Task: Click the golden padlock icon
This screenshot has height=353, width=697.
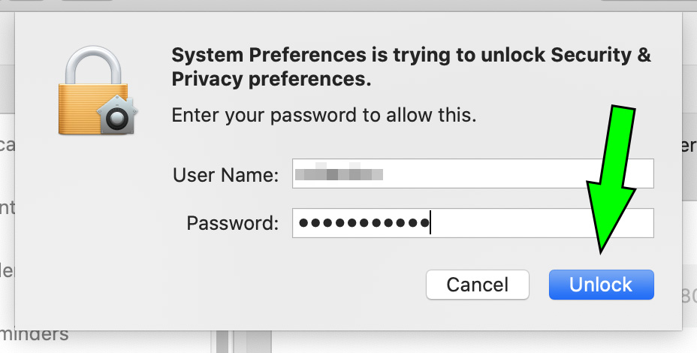Action: click(93, 90)
